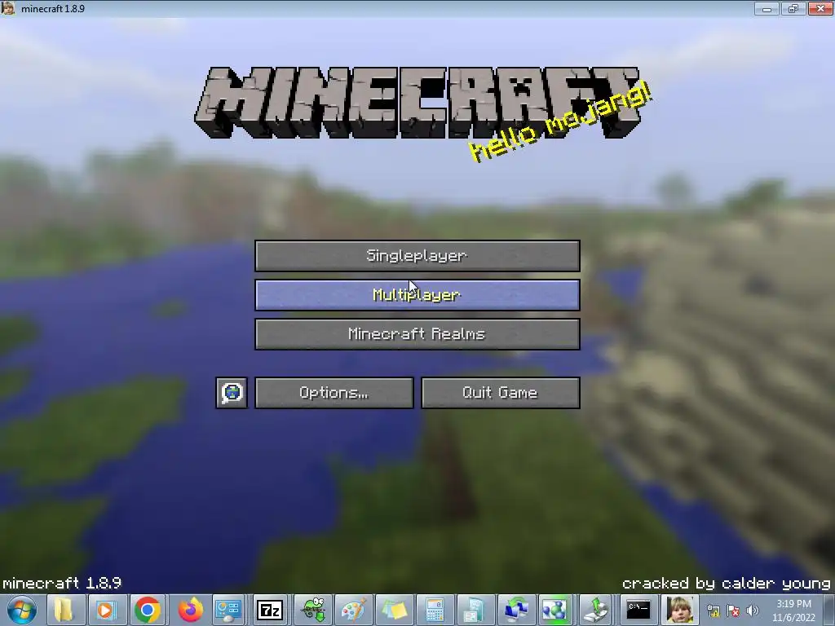This screenshot has height=626, width=835.
Task: Click the volume speaker tray icon
Action: click(752, 611)
